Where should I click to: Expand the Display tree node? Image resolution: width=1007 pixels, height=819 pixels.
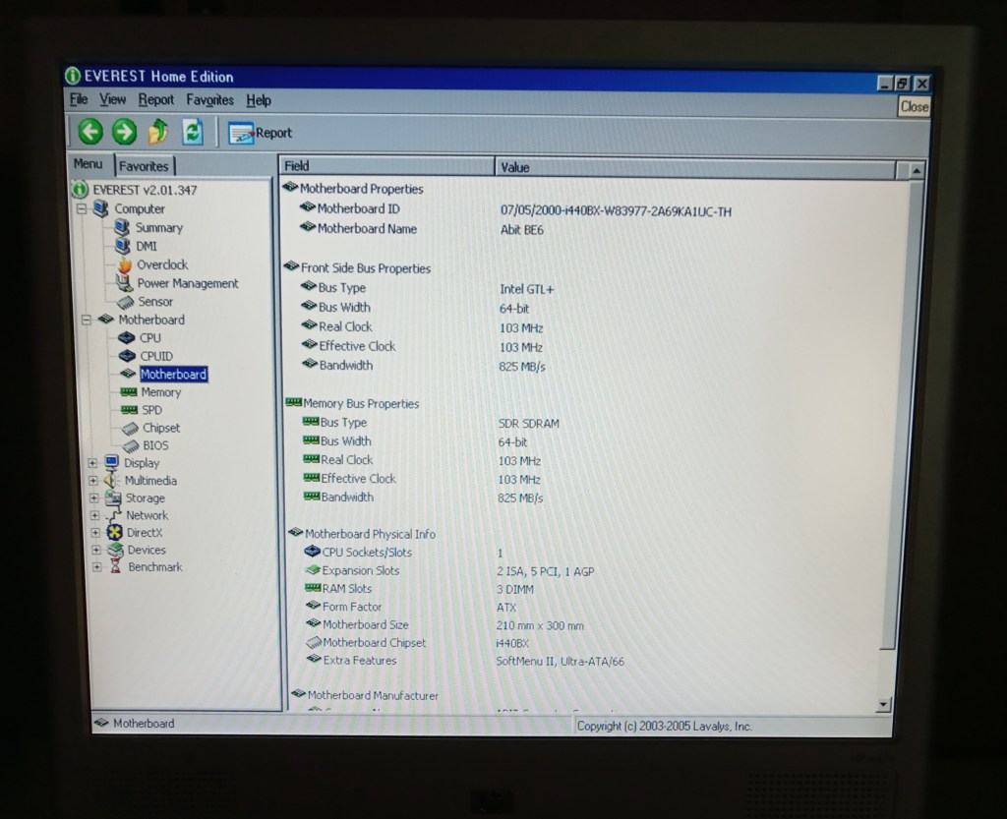pos(93,463)
